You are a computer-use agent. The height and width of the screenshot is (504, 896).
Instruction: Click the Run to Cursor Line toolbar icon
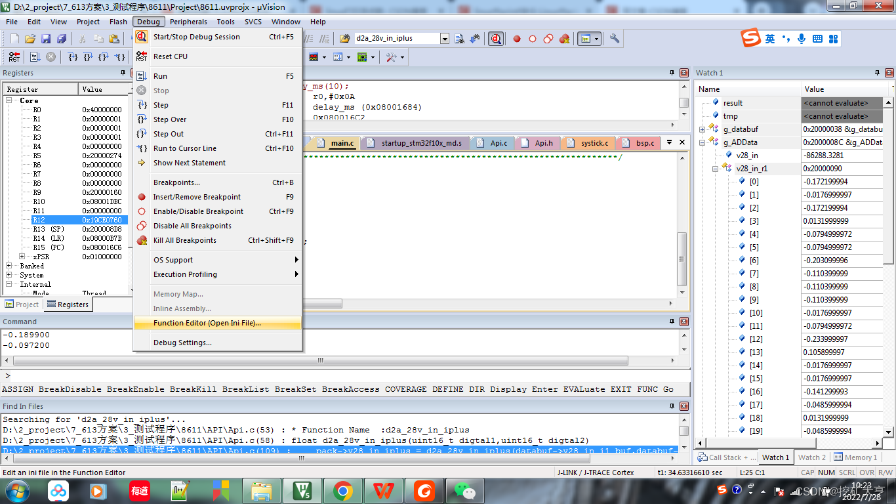pyautogui.click(x=120, y=57)
